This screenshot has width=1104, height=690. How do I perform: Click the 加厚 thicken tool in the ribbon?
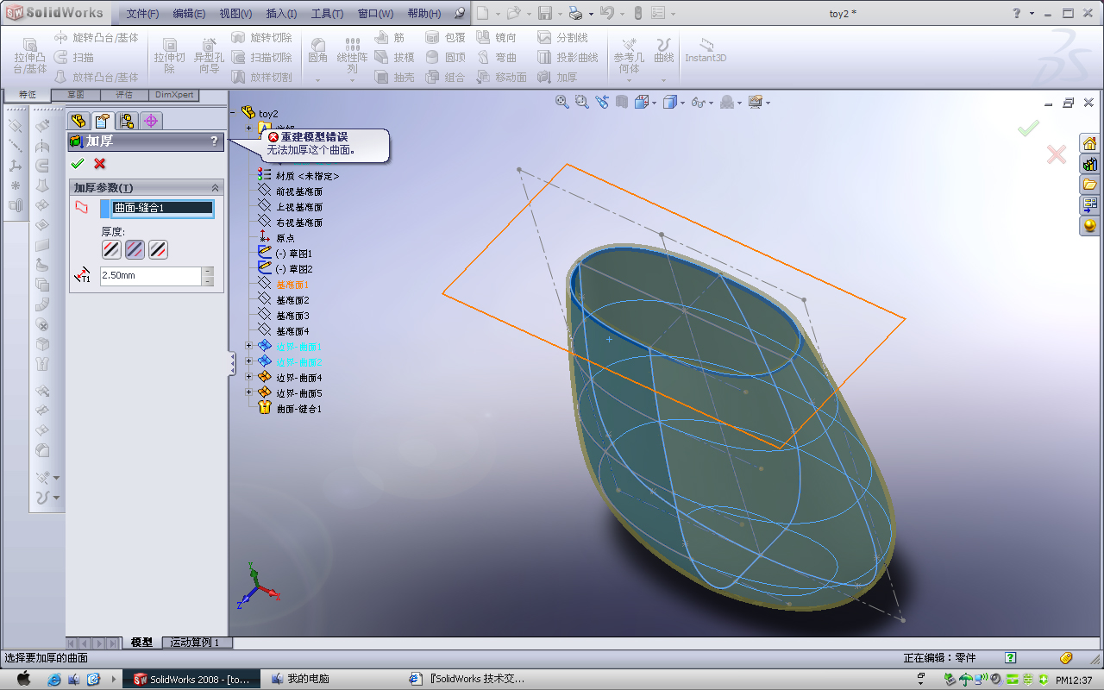tap(556, 77)
